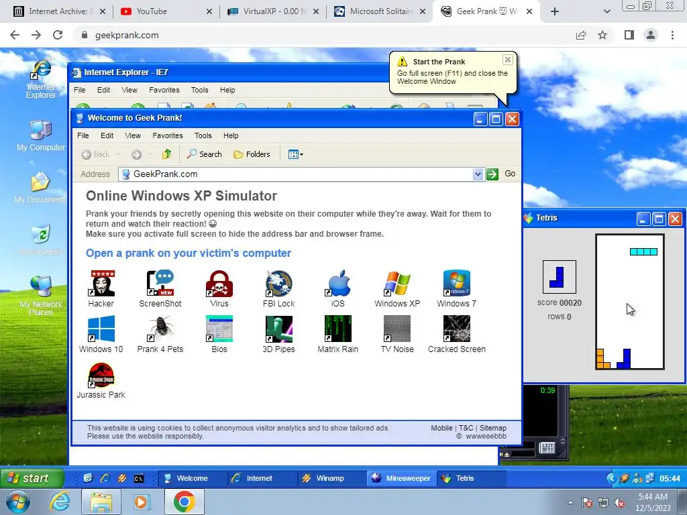Open Favorites menu in Welcome window
687x515 pixels.
(x=167, y=135)
